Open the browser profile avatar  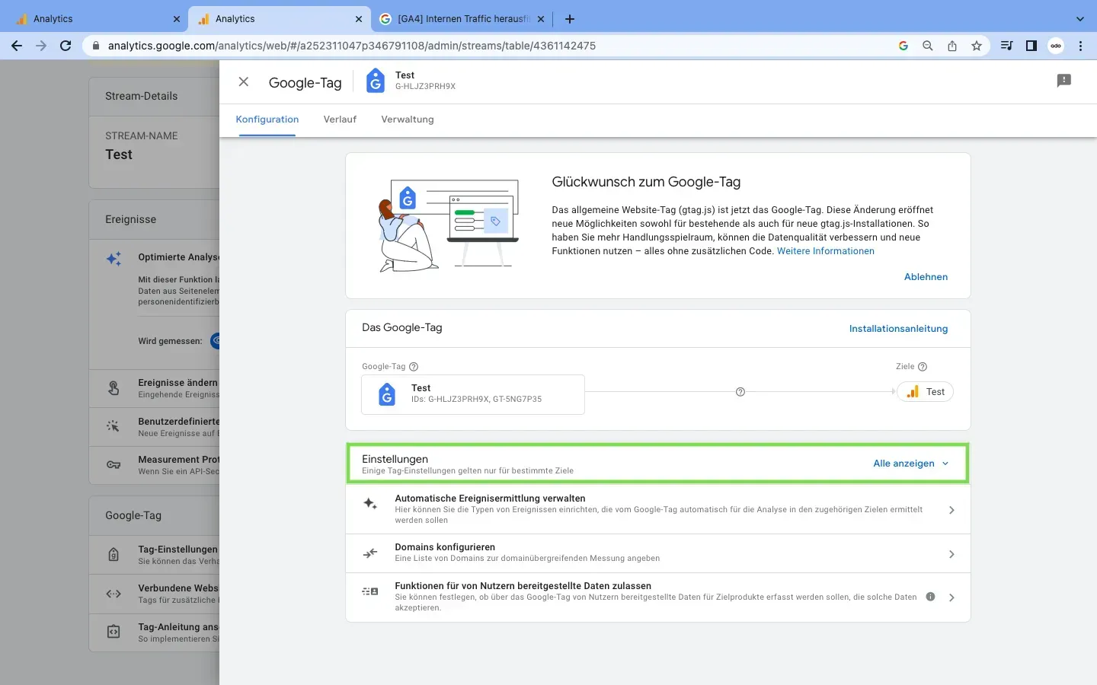1056,46
